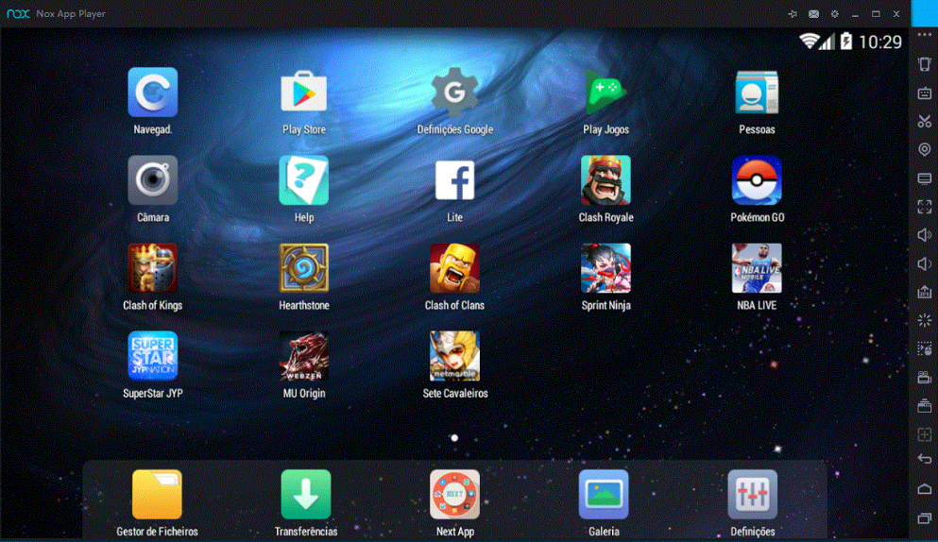Click the My Computer monitor sidebar icon
The image size is (938, 542).
(924, 178)
